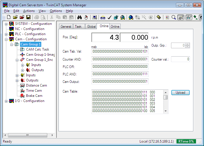
Task: Click into the PLC AND field
Action: [120, 74]
